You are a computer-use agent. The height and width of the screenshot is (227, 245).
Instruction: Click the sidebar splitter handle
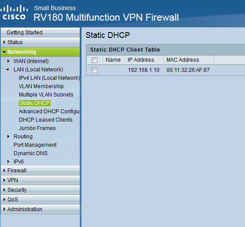tap(81, 209)
